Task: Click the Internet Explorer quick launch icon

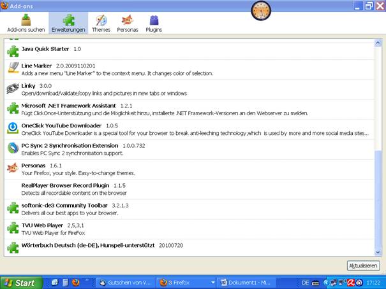Action: tap(55, 283)
